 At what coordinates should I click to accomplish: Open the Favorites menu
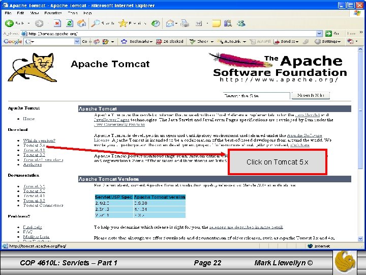click(53, 13)
